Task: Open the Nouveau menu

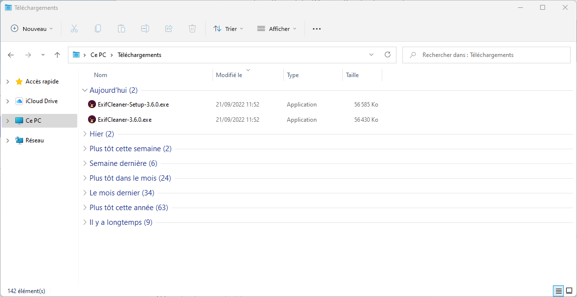Action: point(32,28)
